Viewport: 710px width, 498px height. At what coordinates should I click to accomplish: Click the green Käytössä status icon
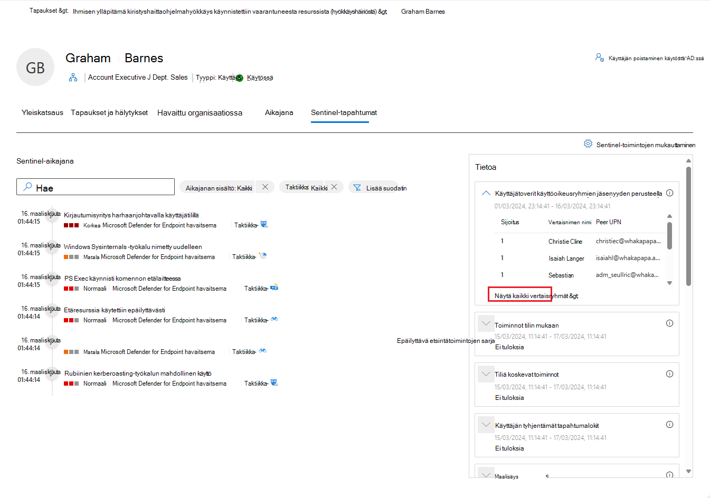click(240, 78)
